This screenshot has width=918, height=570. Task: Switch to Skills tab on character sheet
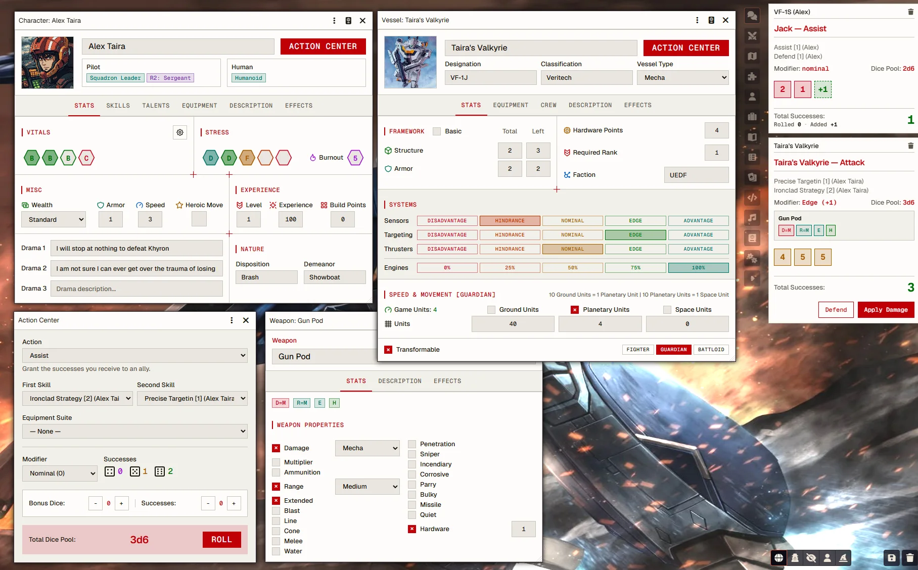tap(118, 106)
